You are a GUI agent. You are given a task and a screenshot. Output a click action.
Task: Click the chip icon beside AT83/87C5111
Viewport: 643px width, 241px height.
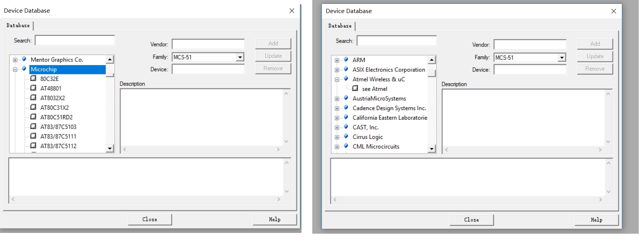tap(33, 136)
